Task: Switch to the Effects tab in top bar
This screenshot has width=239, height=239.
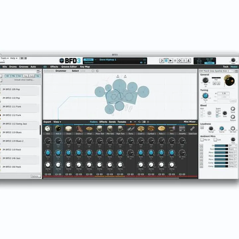Action: coord(54,67)
